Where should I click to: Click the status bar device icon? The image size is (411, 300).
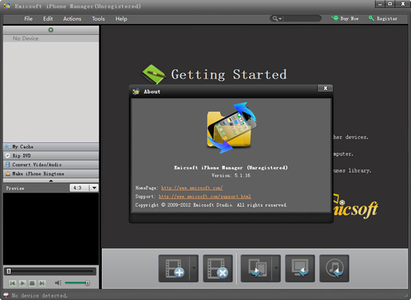point(5,295)
